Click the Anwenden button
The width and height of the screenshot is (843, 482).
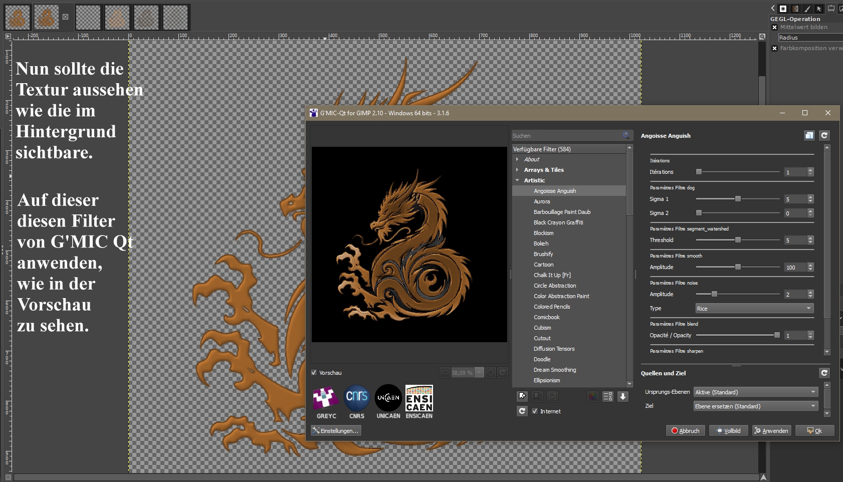[x=772, y=430]
